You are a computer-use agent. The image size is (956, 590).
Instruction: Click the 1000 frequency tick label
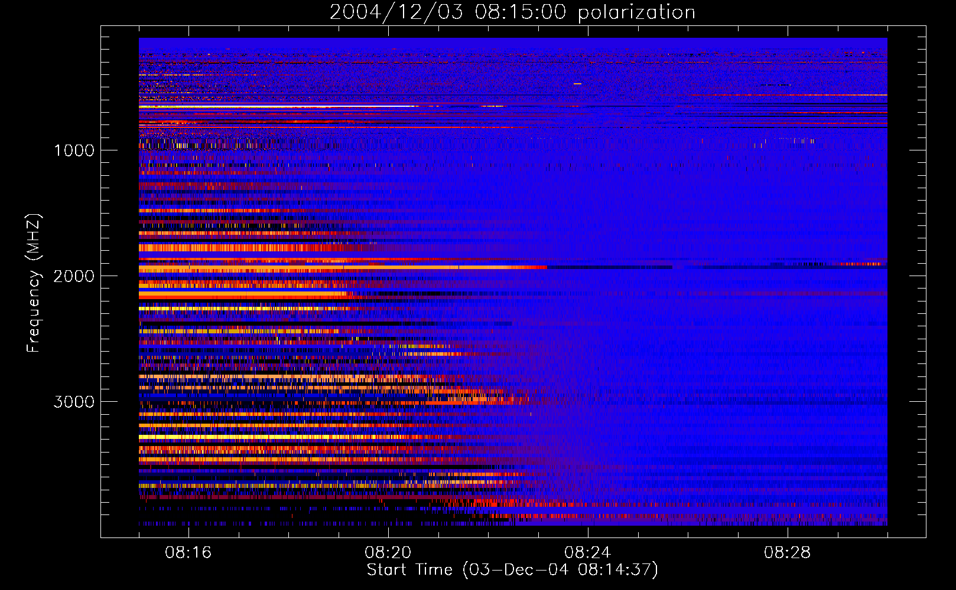pyautogui.click(x=74, y=150)
